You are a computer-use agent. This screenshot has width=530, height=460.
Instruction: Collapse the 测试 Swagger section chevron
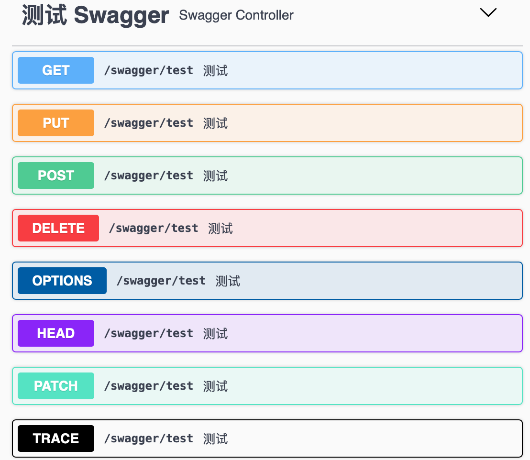[488, 13]
